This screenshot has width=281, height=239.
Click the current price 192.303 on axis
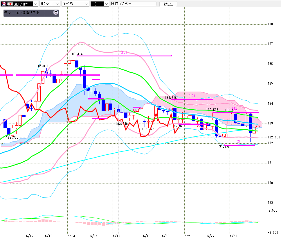274,137
